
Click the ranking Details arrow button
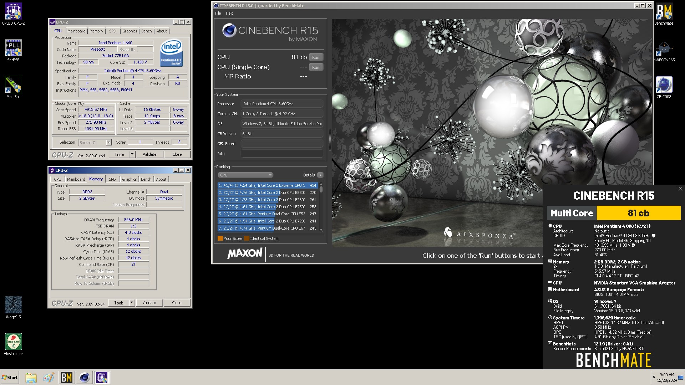(x=320, y=175)
